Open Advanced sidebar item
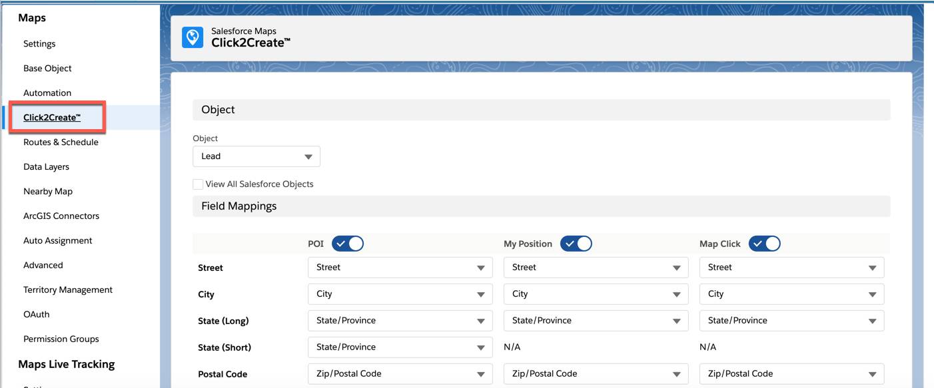 click(43, 266)
